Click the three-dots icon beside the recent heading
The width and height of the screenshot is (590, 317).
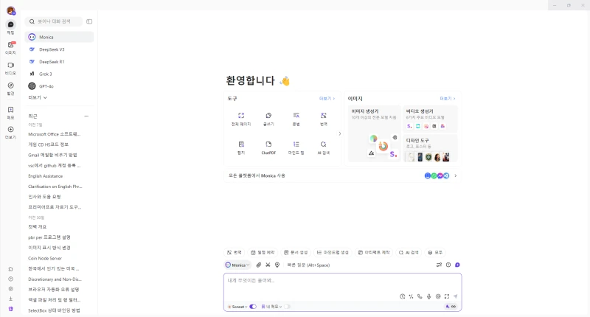tap(86, 116)
